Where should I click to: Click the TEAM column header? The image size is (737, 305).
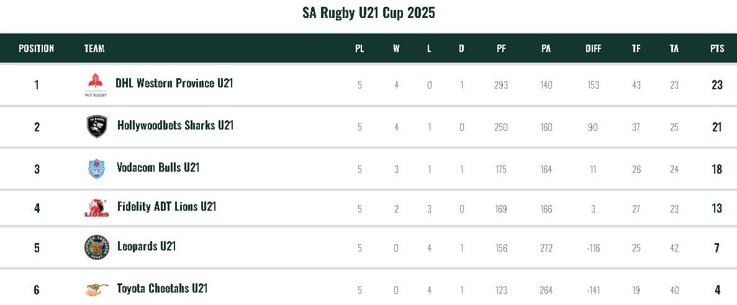[94, 48]
